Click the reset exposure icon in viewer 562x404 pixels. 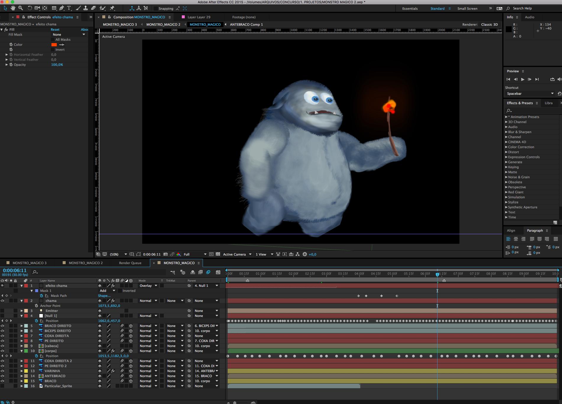coord(305,254)
